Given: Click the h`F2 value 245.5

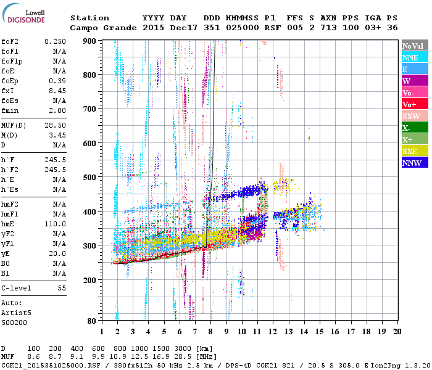Looking at the screenshot, I should (x=55, y=170).
